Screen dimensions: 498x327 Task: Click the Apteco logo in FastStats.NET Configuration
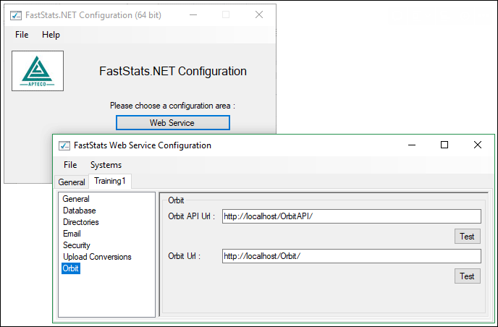point(38,71)
